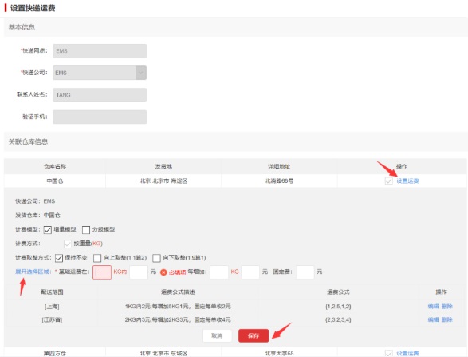Expand the 展开选择区域 link
This screenshot has width=468, height=357.
(x=33, y=272)
